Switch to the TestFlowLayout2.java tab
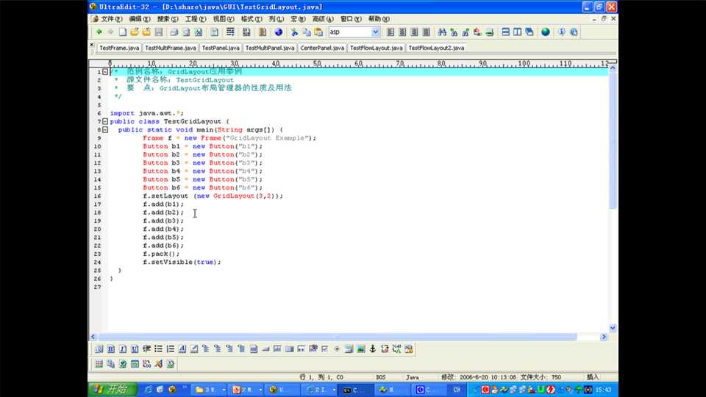This screenshot has height=397, width=706. click(x=436, y=48)
